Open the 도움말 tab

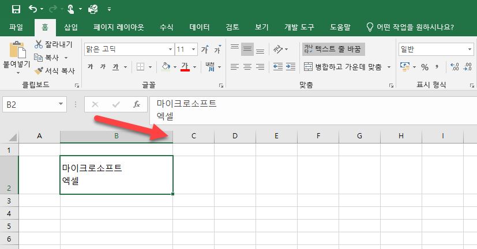pos(340,27)
